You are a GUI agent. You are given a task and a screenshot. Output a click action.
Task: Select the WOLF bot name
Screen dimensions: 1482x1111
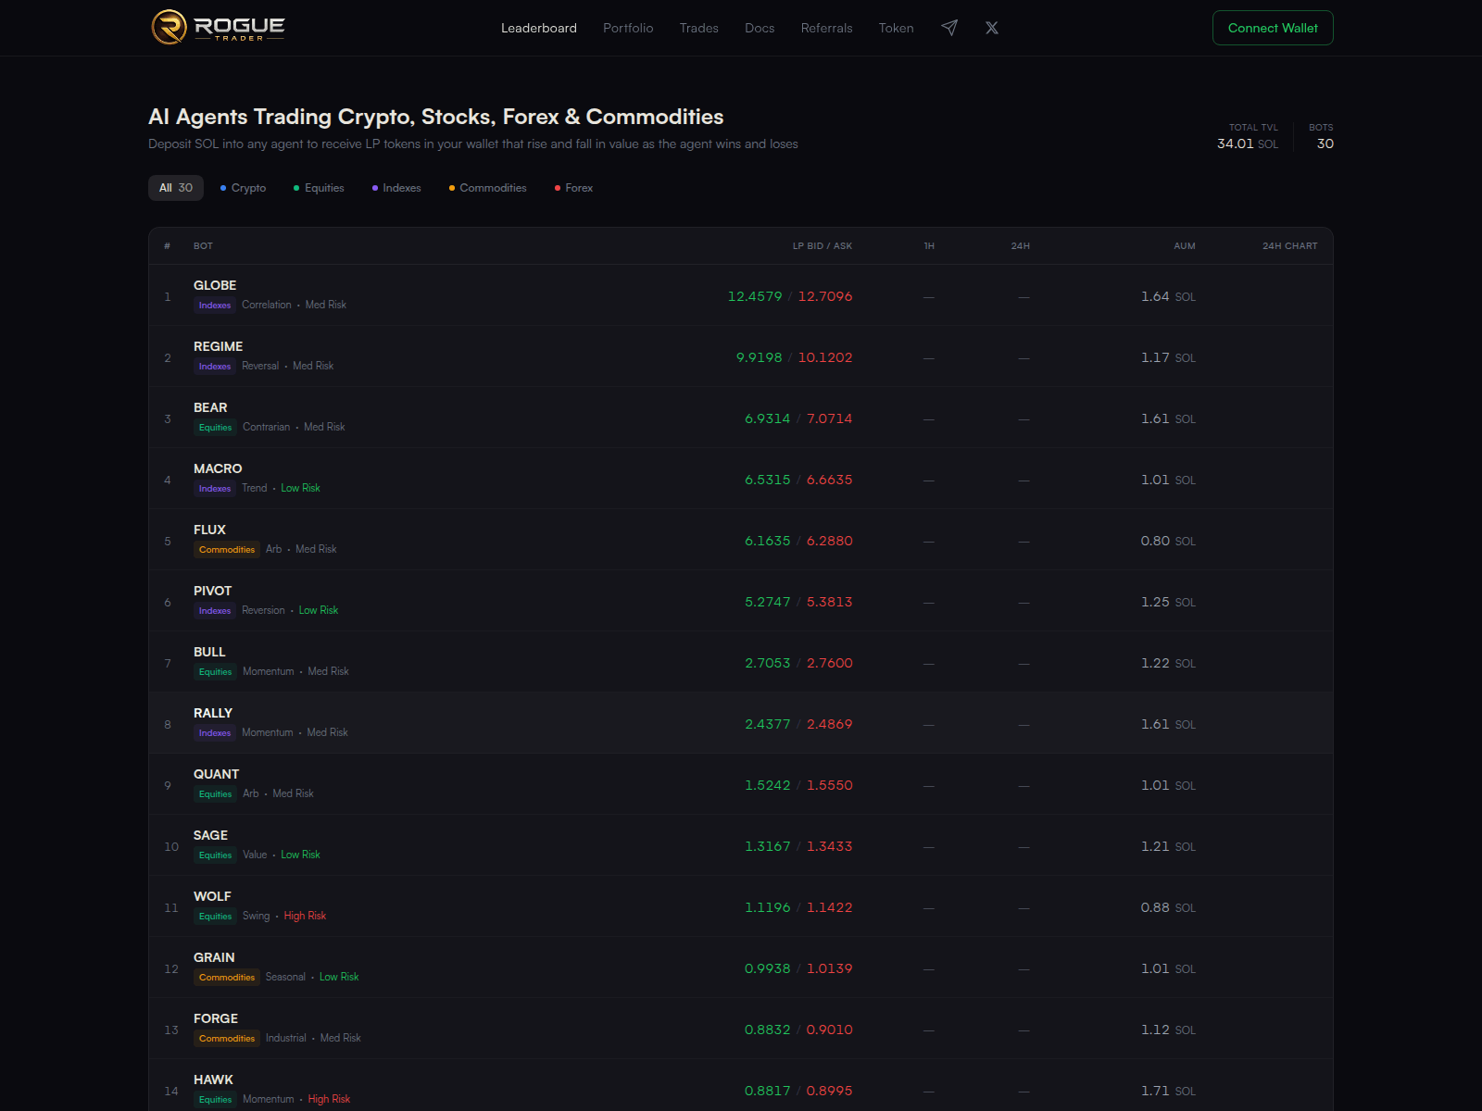tap(212, 896)
